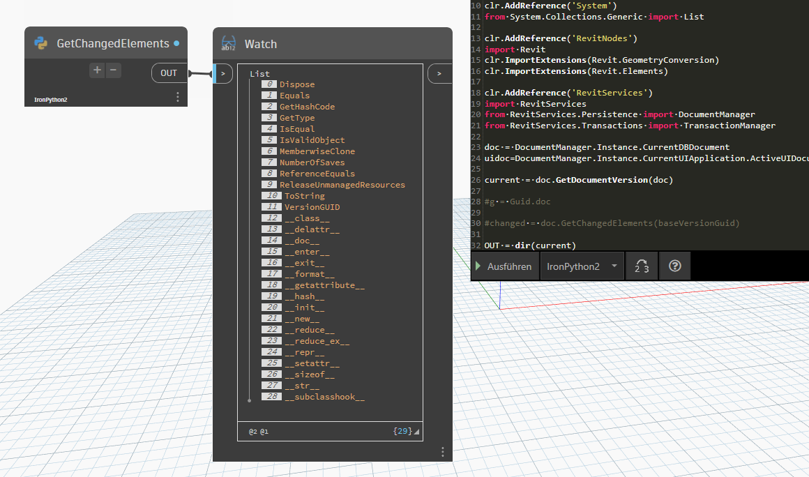Viewport: 809px width, 477px height.
Task: Click the Python icon on GetChangedElements node
Action: [x=40, y=44]
